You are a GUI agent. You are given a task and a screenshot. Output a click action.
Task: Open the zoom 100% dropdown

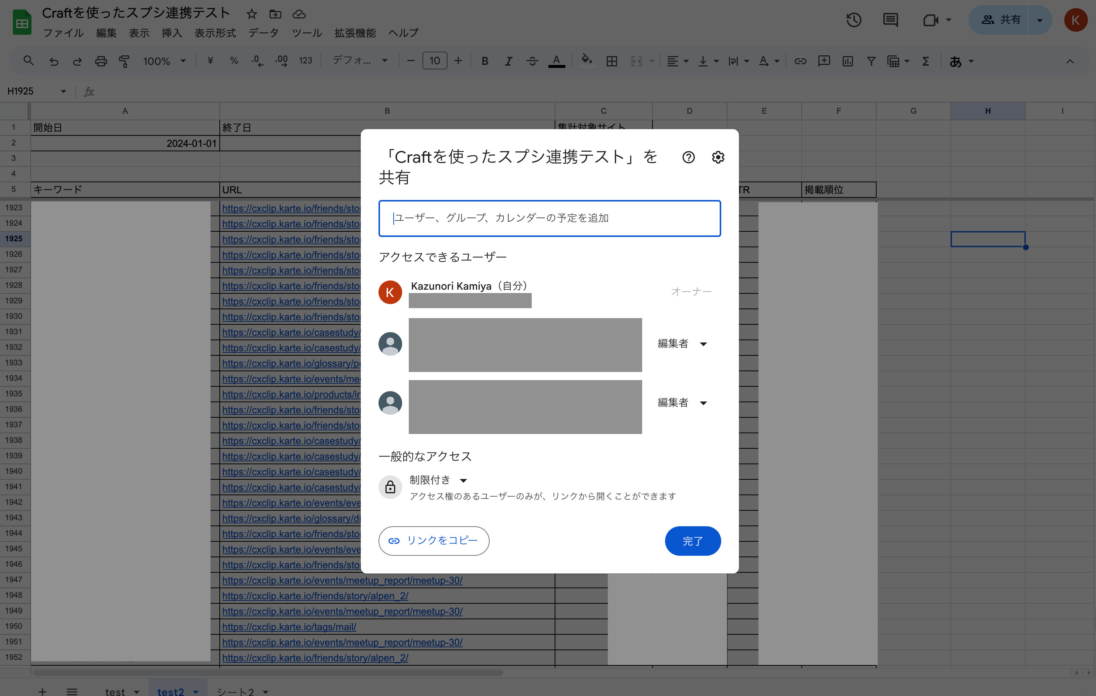(x=164, y=61)
